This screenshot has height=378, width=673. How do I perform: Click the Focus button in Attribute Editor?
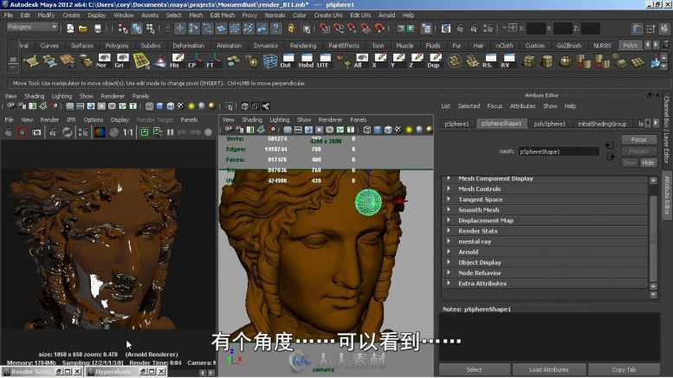pos(638,140)
